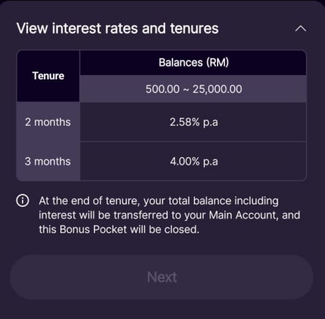Screen dimensions: 325x319
Task: Click "500.00" minimum balance value
Action: pos(162,89)
